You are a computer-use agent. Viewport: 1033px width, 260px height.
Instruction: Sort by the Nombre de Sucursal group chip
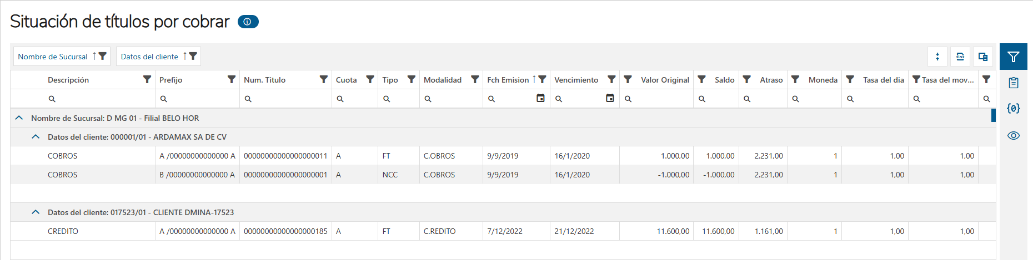53,57
